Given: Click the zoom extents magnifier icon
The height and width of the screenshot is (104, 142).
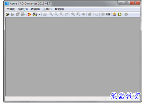Looking at the screenshot, I should 73,14.
